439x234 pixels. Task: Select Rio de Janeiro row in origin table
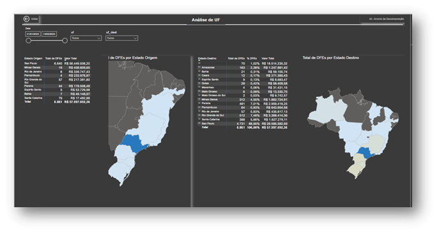(57, 72)
